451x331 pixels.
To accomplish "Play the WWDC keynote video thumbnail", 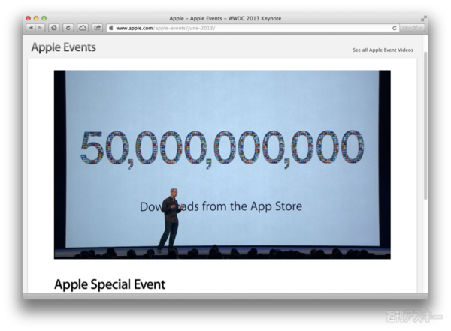I will [222, 164].
